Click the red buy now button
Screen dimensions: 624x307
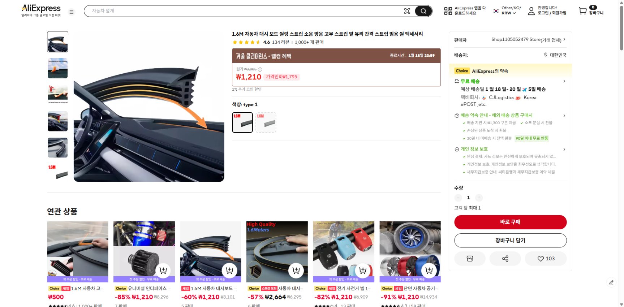pyautogui.click(x=510, y=222)
